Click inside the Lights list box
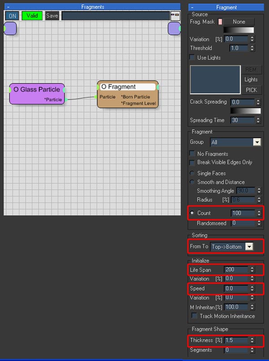 [x=215, y=80]
